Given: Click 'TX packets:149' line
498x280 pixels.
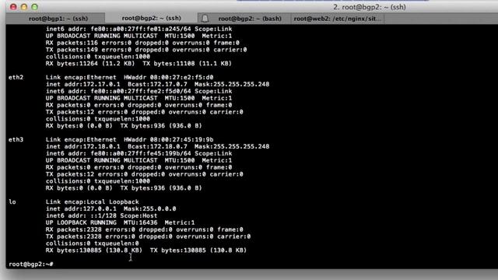Looking at the screenshot, I should [x=146, y=50].
